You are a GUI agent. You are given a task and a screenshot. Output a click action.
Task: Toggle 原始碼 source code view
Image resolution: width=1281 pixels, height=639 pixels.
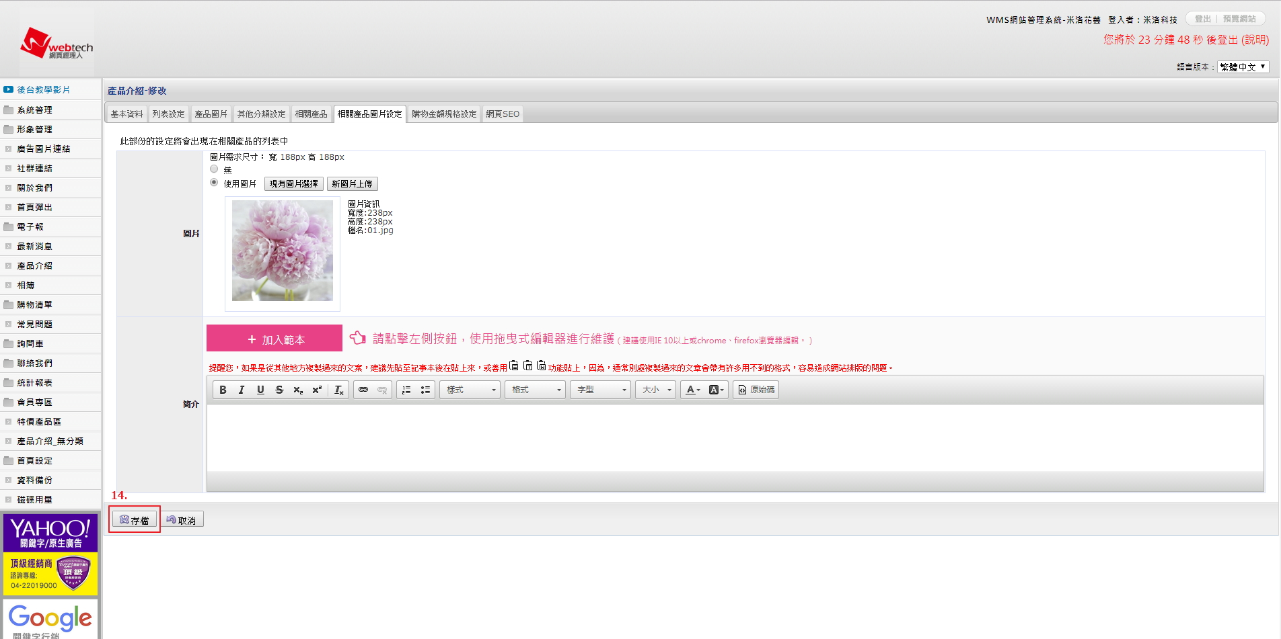pos(756,390)
